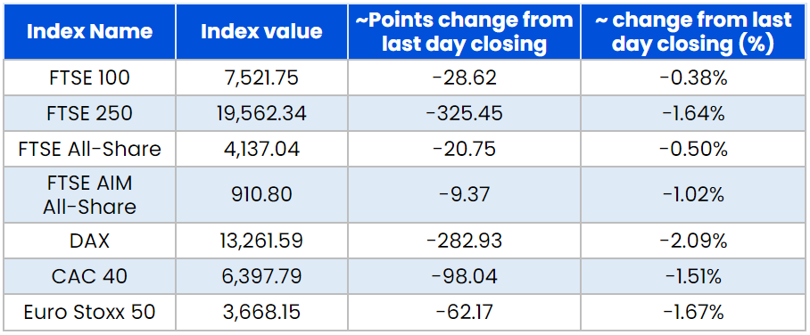810x335 pixels.
Task: Select the Index value column header
Action: point(261,31)
